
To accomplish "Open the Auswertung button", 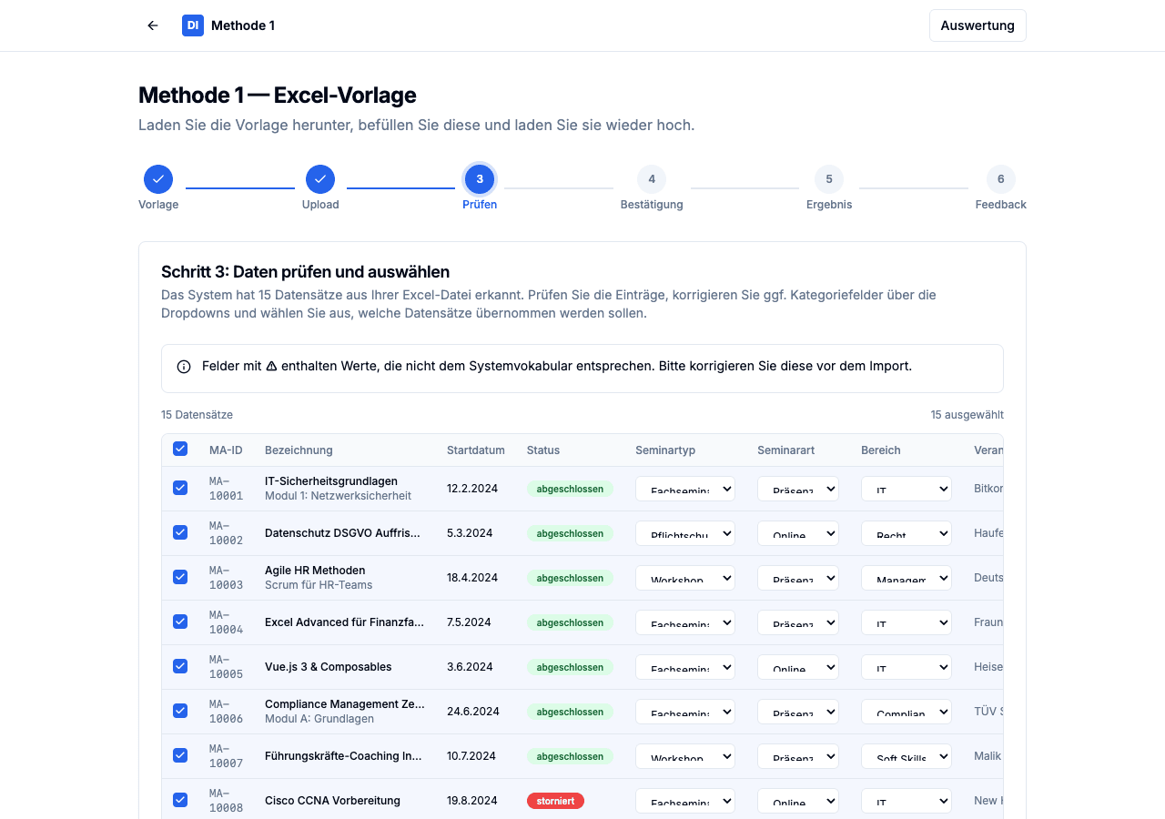I will click(978, 25).
